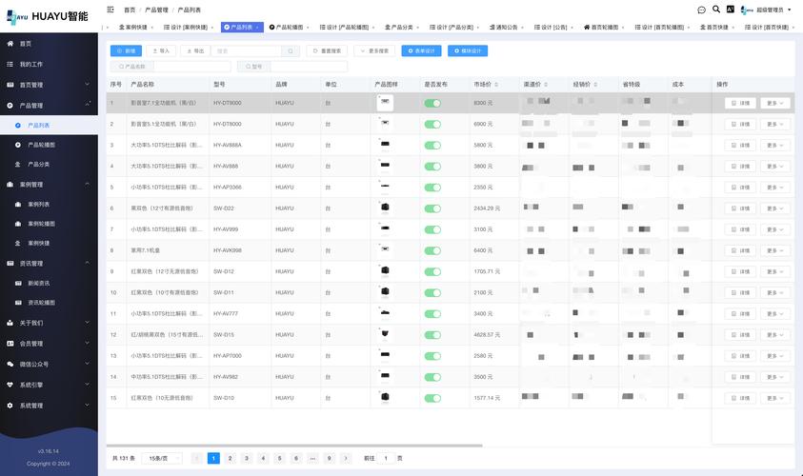Click the 产品名称 filter input field
The height and width of the screenshot is (476, 803).
(191, 67)
